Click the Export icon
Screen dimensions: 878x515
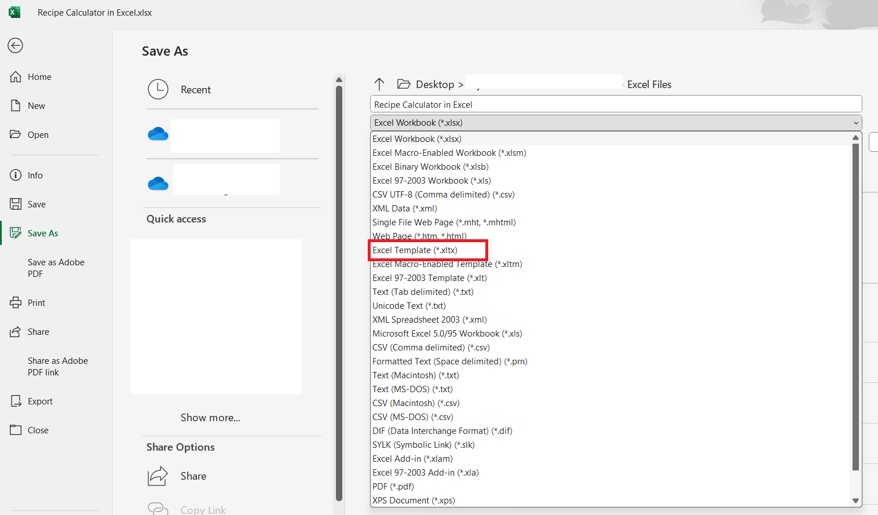click(16, 401)
